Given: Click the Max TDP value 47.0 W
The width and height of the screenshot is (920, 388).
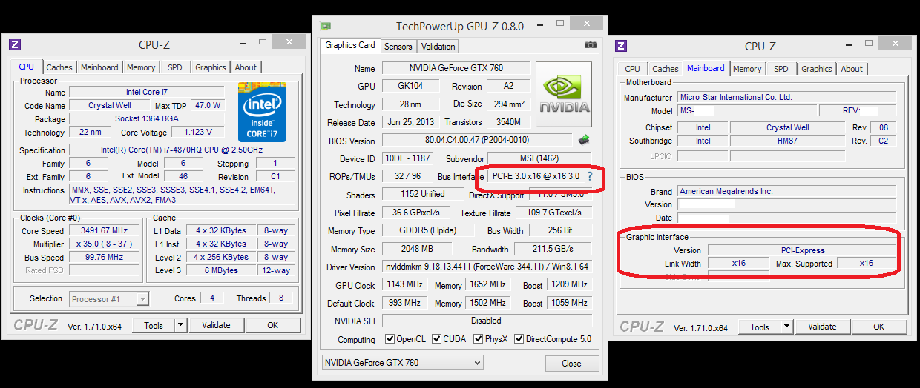Looking at the screenshot, I should 208,106.
